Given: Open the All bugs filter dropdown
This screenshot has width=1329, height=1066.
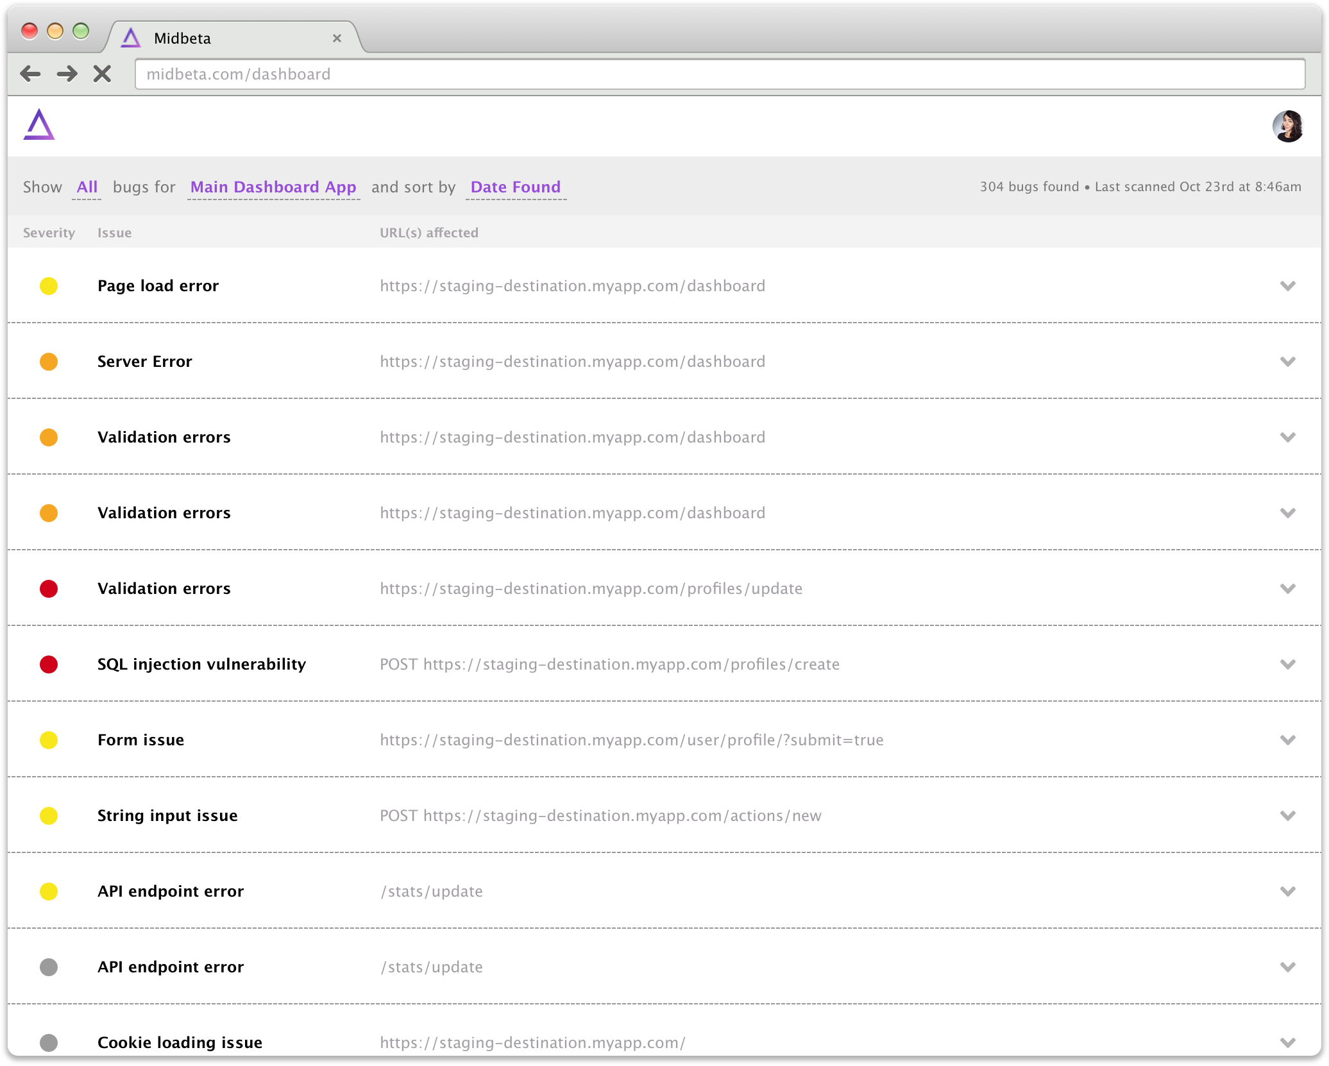Looking at the screenshot, I should coord(87,187).
